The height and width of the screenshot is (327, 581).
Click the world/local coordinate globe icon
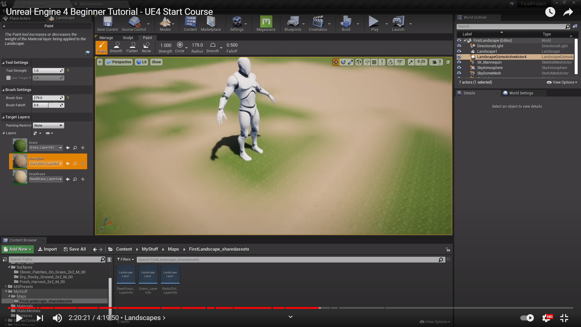[x=359, y=62]
